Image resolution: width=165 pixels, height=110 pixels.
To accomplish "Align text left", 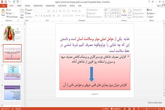I will [64, 16].
